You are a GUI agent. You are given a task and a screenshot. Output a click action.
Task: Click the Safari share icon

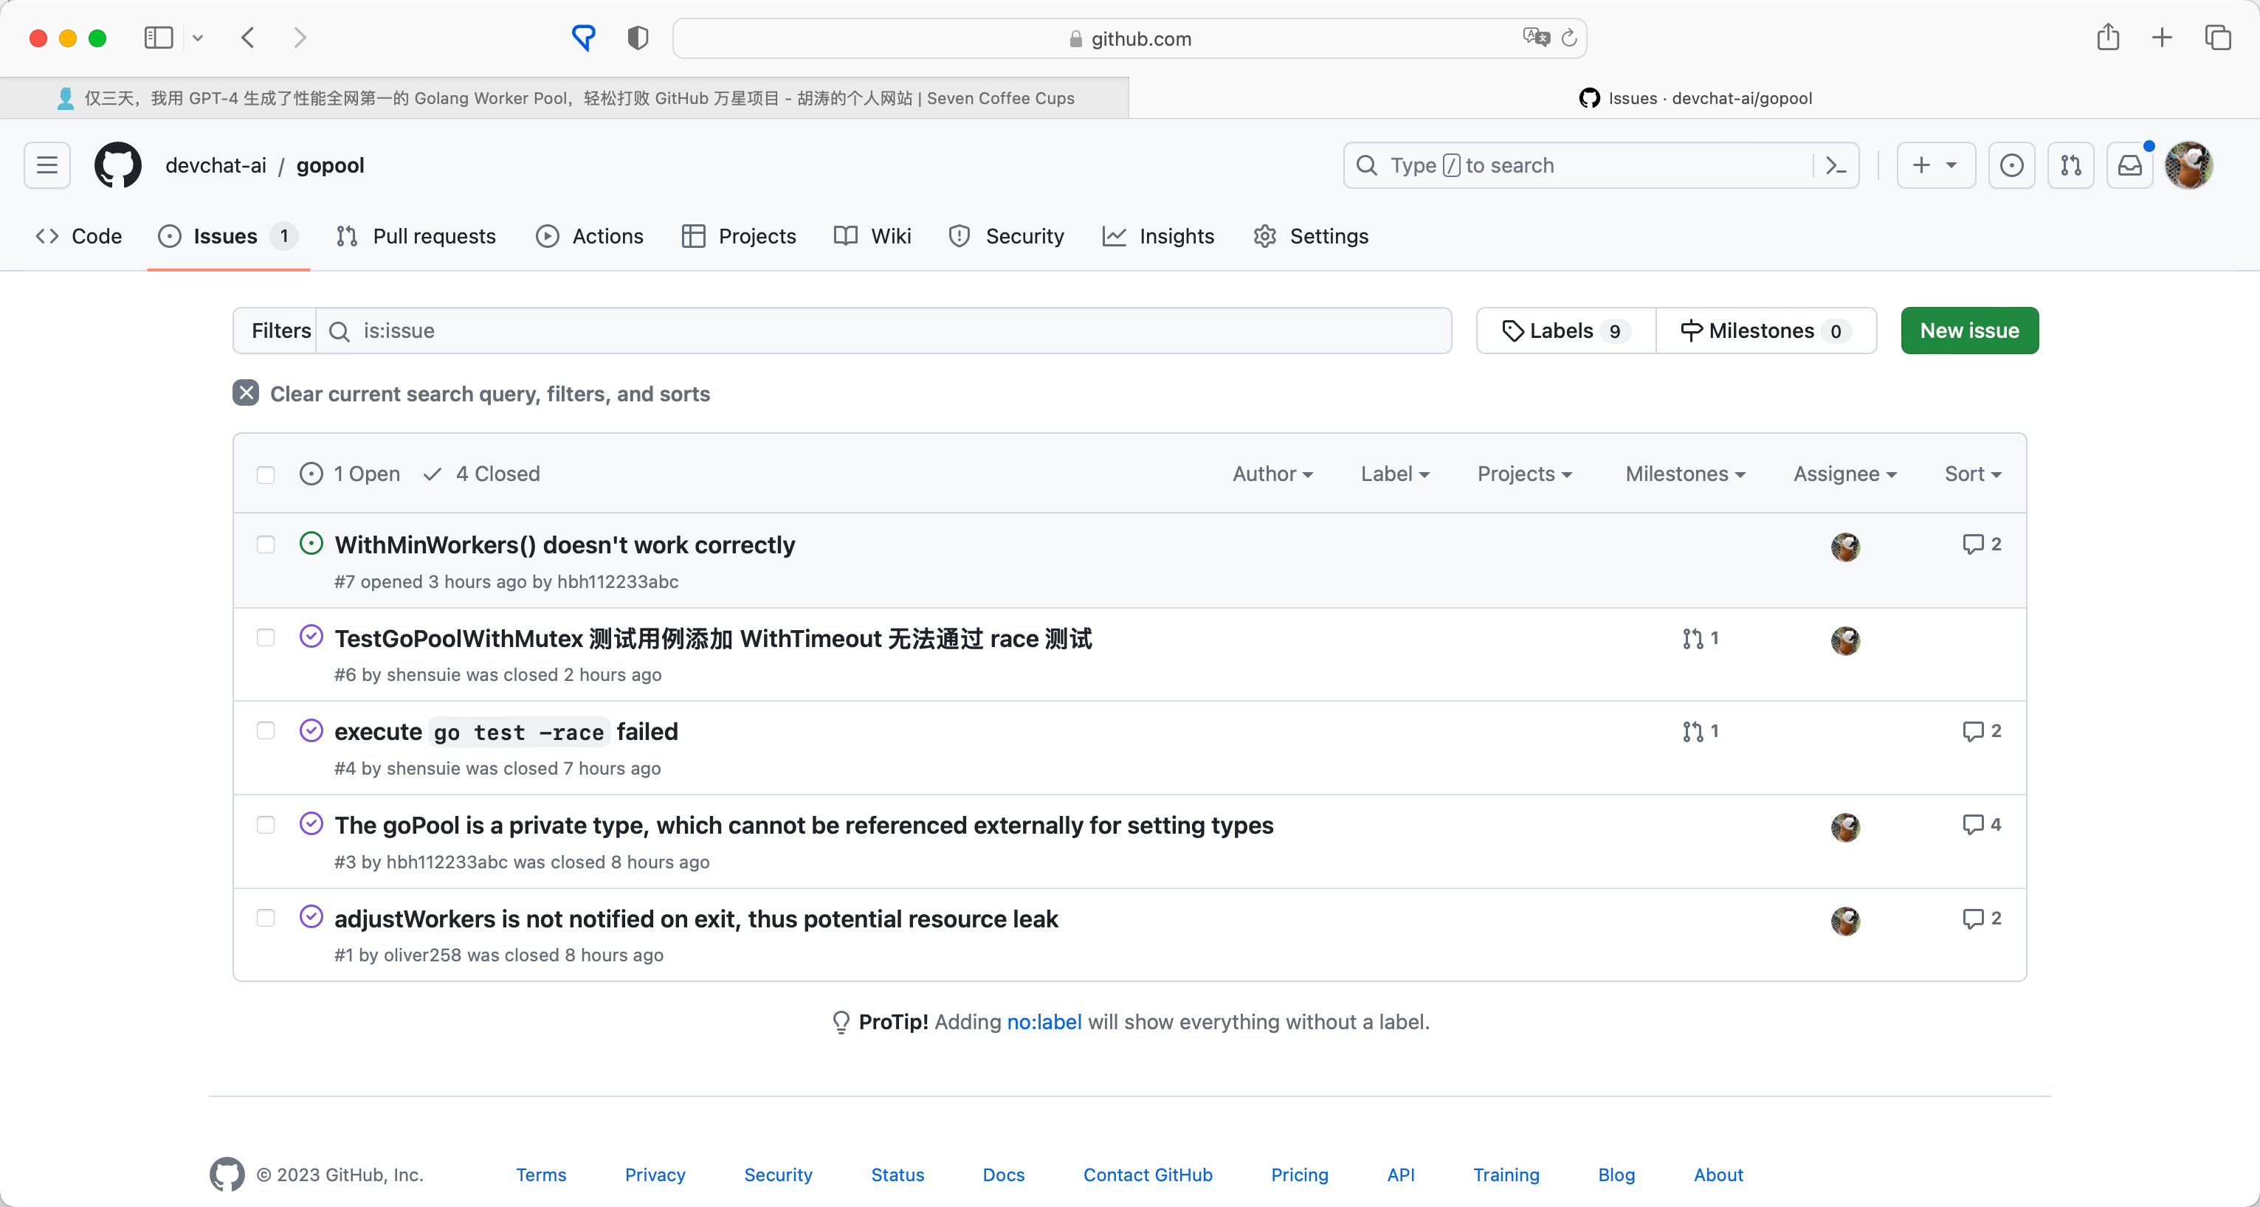[x=2107, y=38]
